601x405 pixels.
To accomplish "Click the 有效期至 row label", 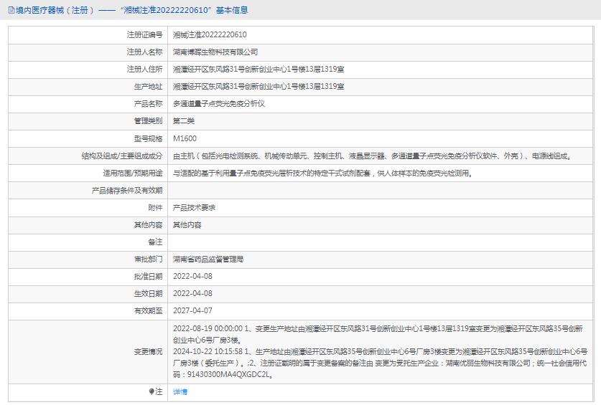I will pyautogui.click(x=148, y=311).
